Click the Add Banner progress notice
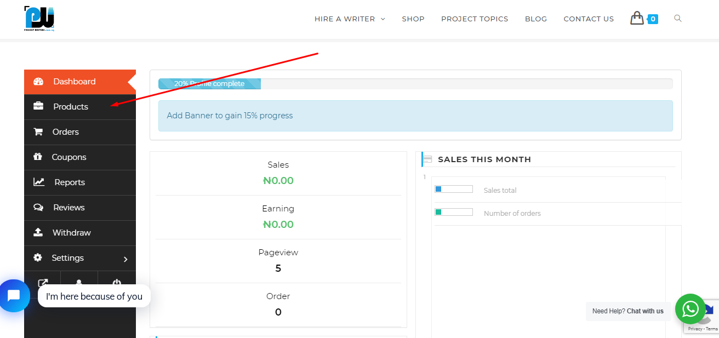719x338 pixels. (x=415, y=116)
